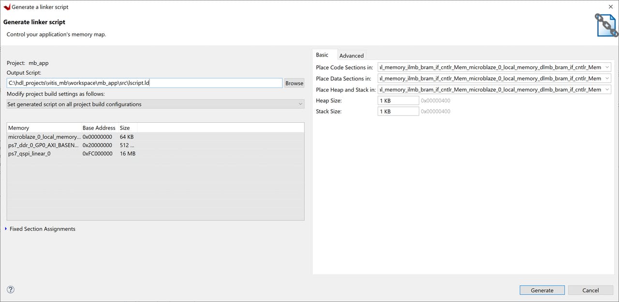Click the Stack Size input field
The image size is (619, 302).
[398, 112]
